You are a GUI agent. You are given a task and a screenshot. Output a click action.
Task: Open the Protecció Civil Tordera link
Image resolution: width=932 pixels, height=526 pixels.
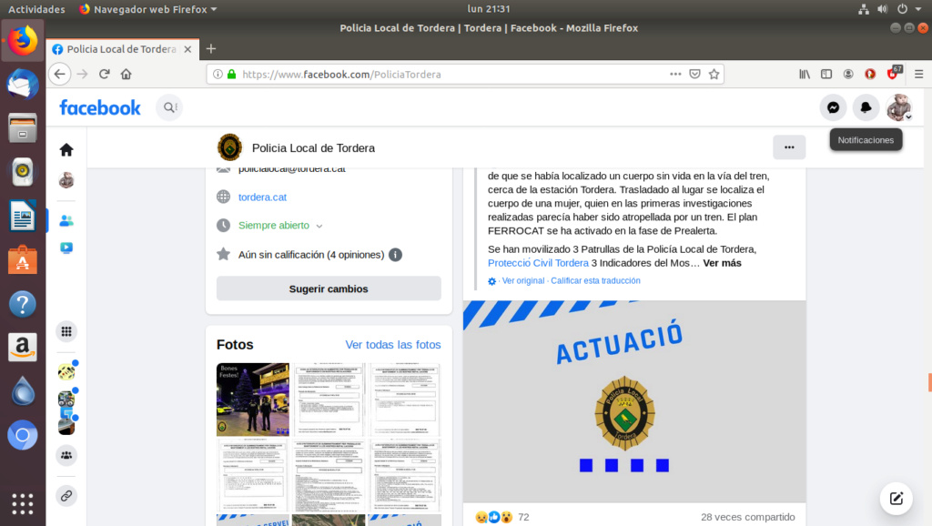(538, 263)
